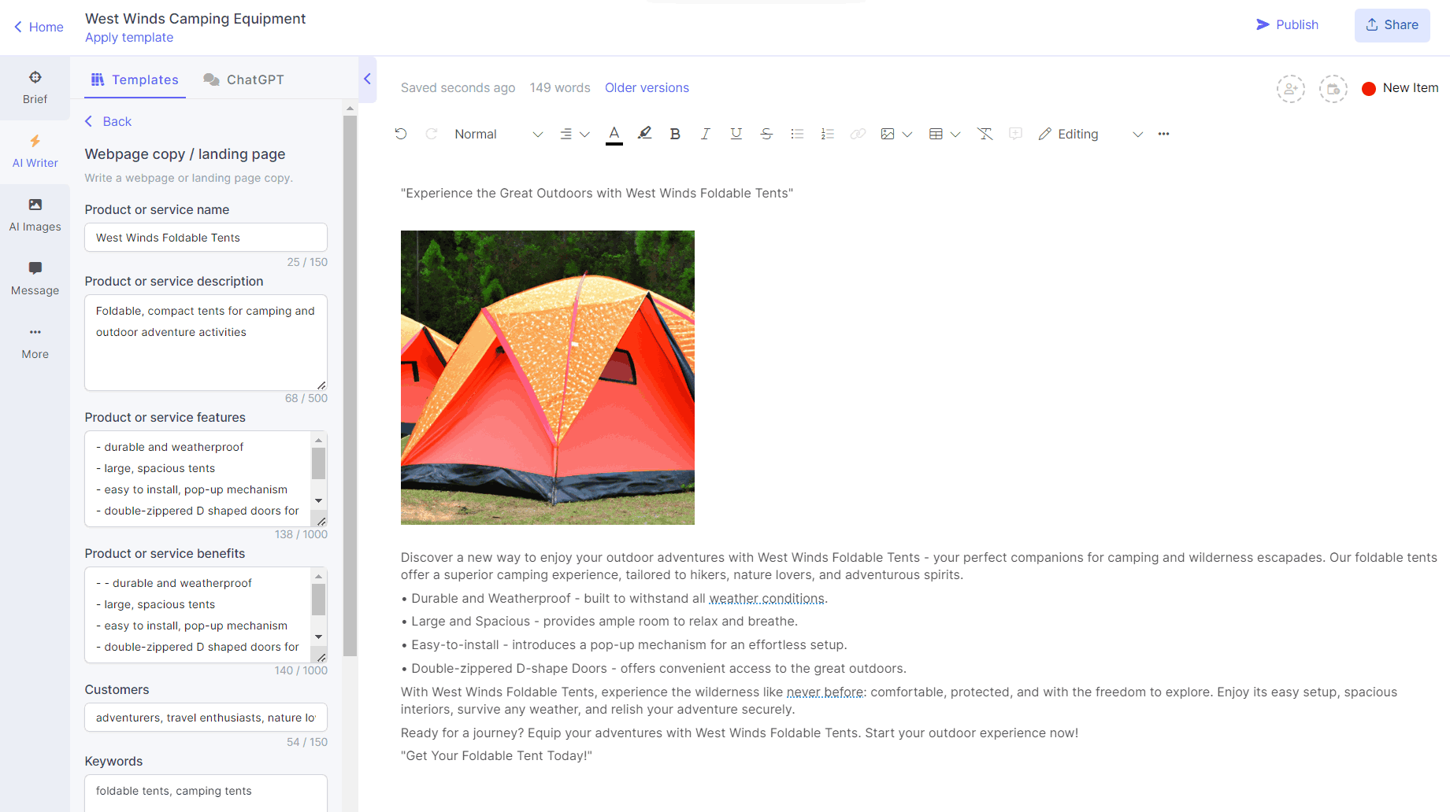
Task: Click the insert link icon
Action: pyautogui.click(x=858, y=134)
